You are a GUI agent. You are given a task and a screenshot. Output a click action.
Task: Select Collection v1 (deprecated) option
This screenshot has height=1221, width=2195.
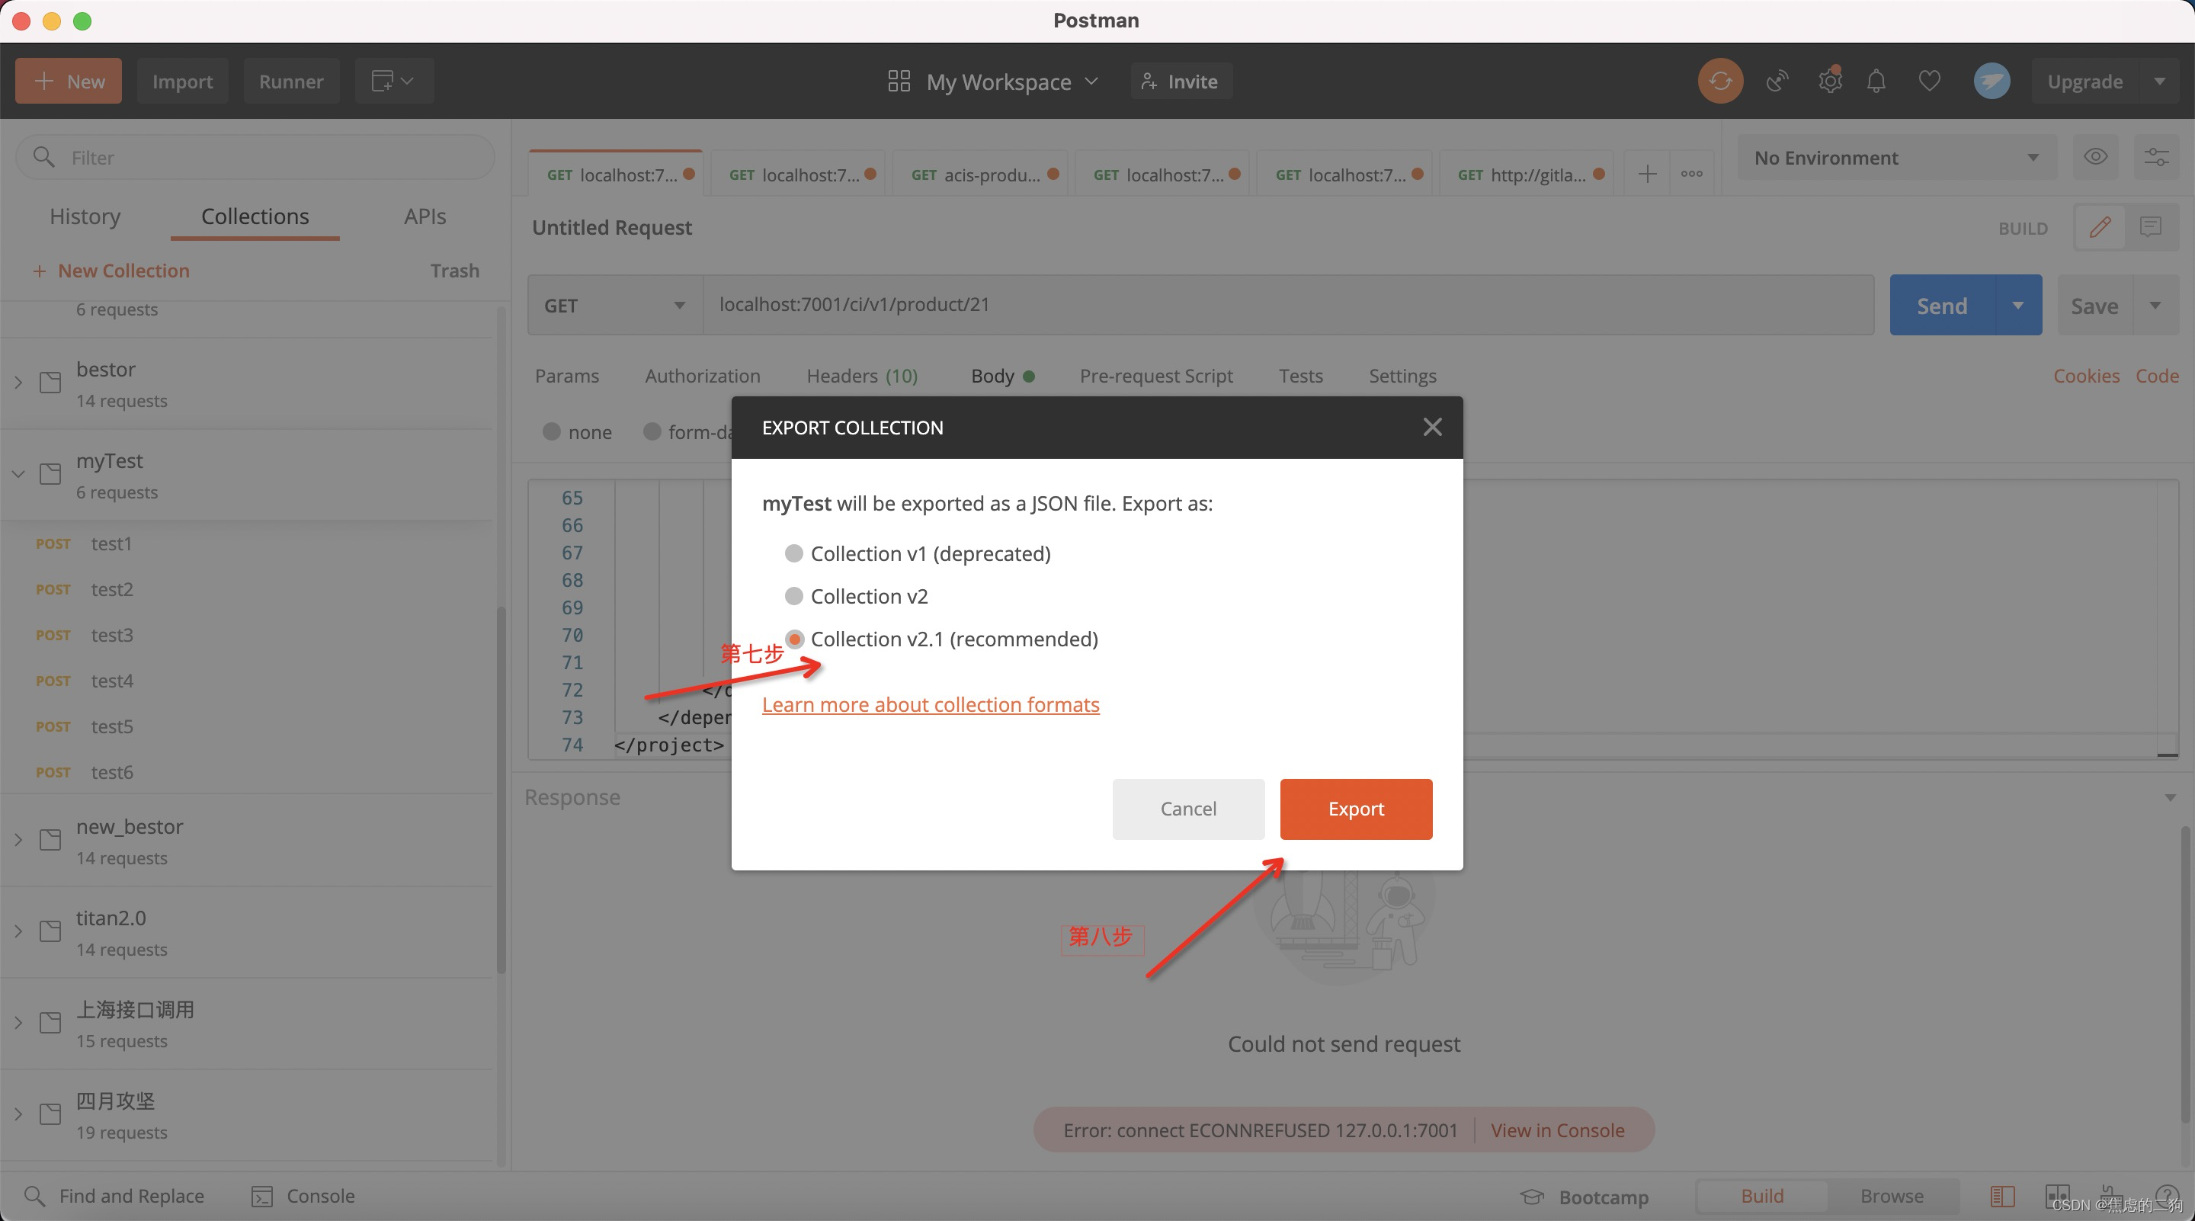pos(793,554)
